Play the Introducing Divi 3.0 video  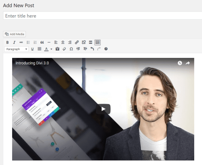(x=103, y=109)
